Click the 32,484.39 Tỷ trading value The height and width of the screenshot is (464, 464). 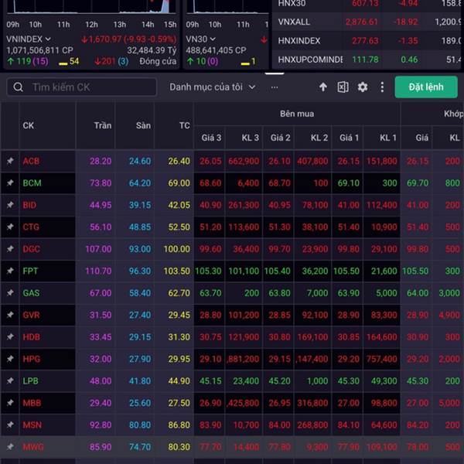pyautogui.click(x=152, y=50)
